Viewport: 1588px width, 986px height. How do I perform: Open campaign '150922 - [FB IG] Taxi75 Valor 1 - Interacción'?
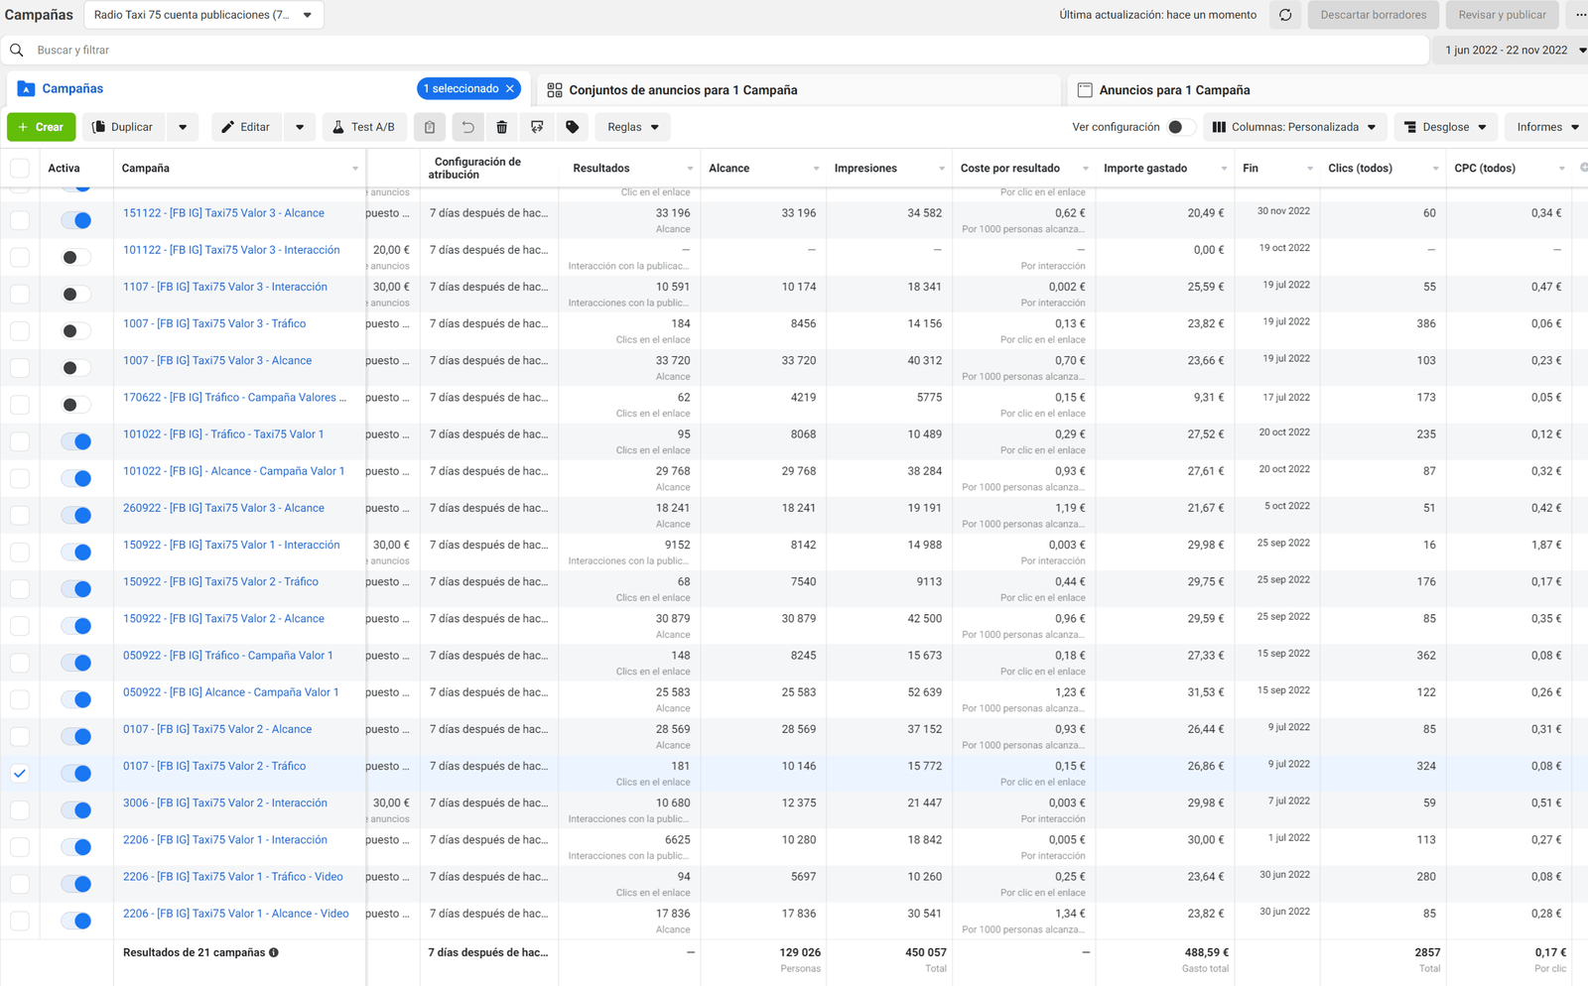point(231,545)
